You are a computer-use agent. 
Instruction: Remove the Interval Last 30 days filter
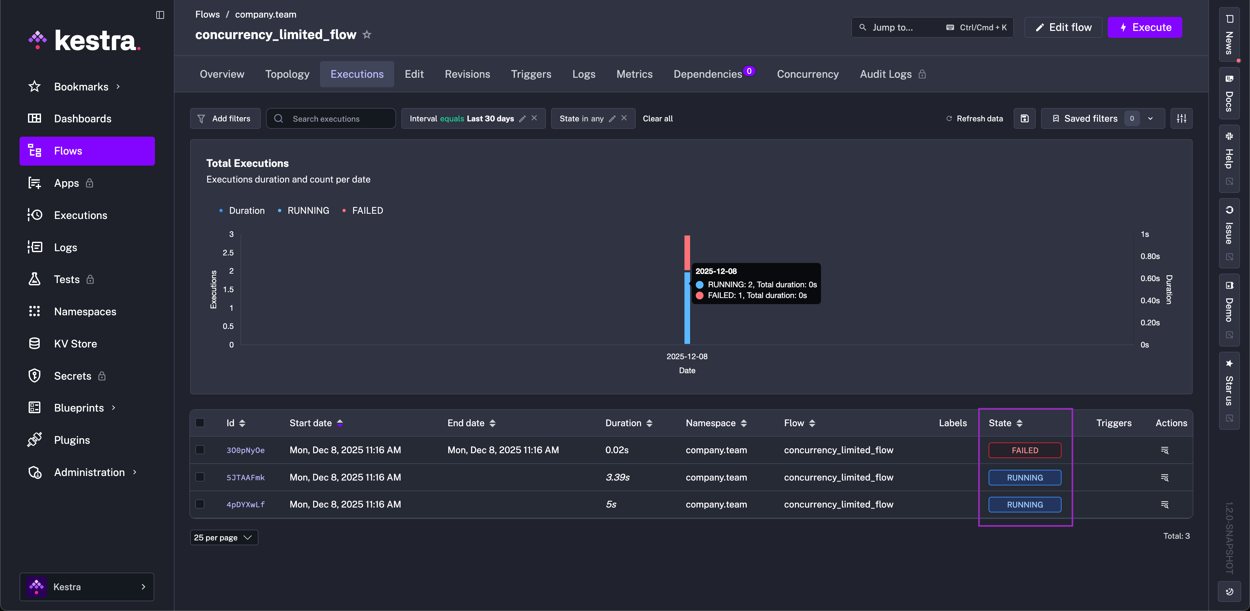pyautogui.click(x=534, y=118)
